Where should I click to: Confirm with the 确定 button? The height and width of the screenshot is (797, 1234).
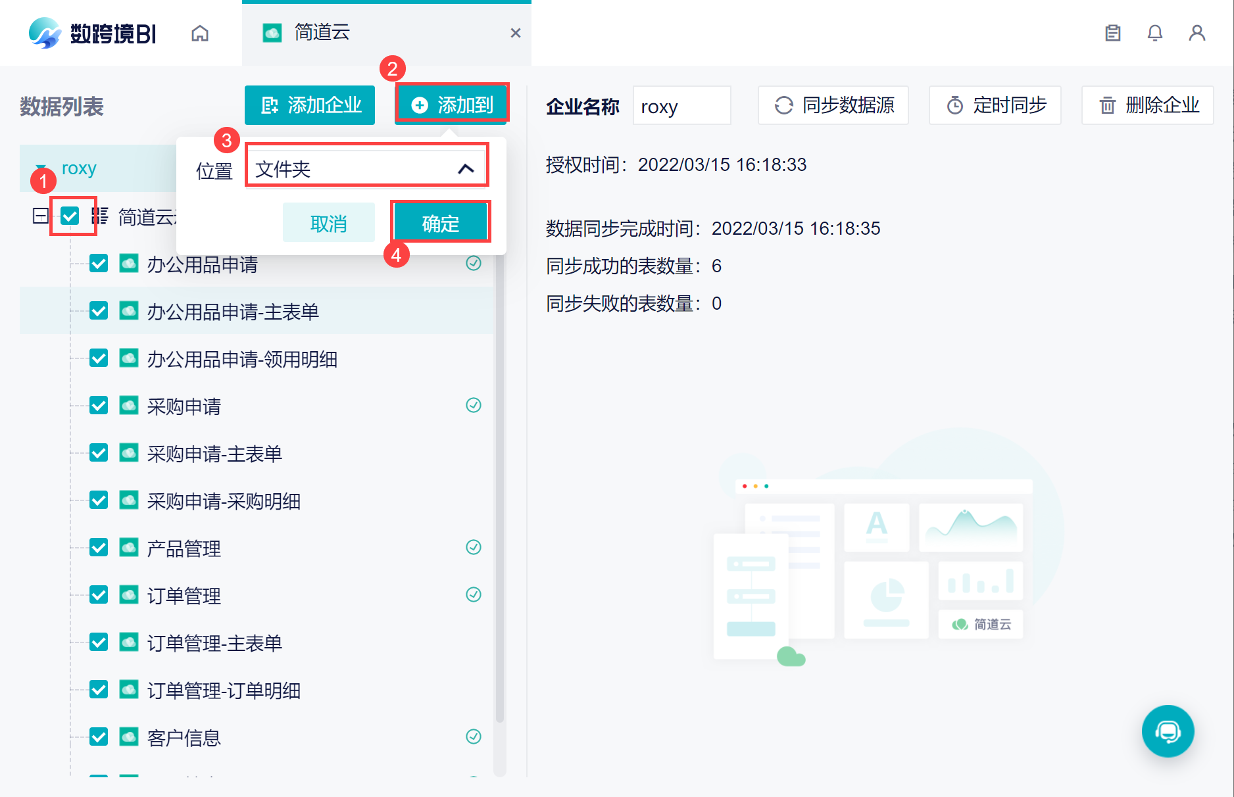click(x=441, y=224)
